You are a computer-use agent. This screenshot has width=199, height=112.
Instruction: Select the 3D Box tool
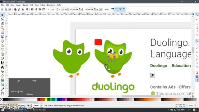pyautogui.click(x=2, y=37)
